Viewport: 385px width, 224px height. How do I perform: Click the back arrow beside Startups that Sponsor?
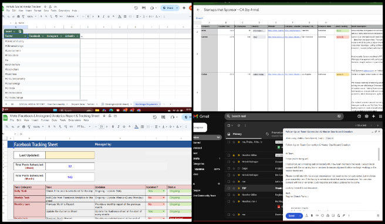[x=198, y=10]
